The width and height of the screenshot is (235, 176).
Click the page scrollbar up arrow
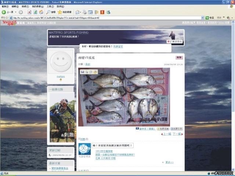point(233,22)
